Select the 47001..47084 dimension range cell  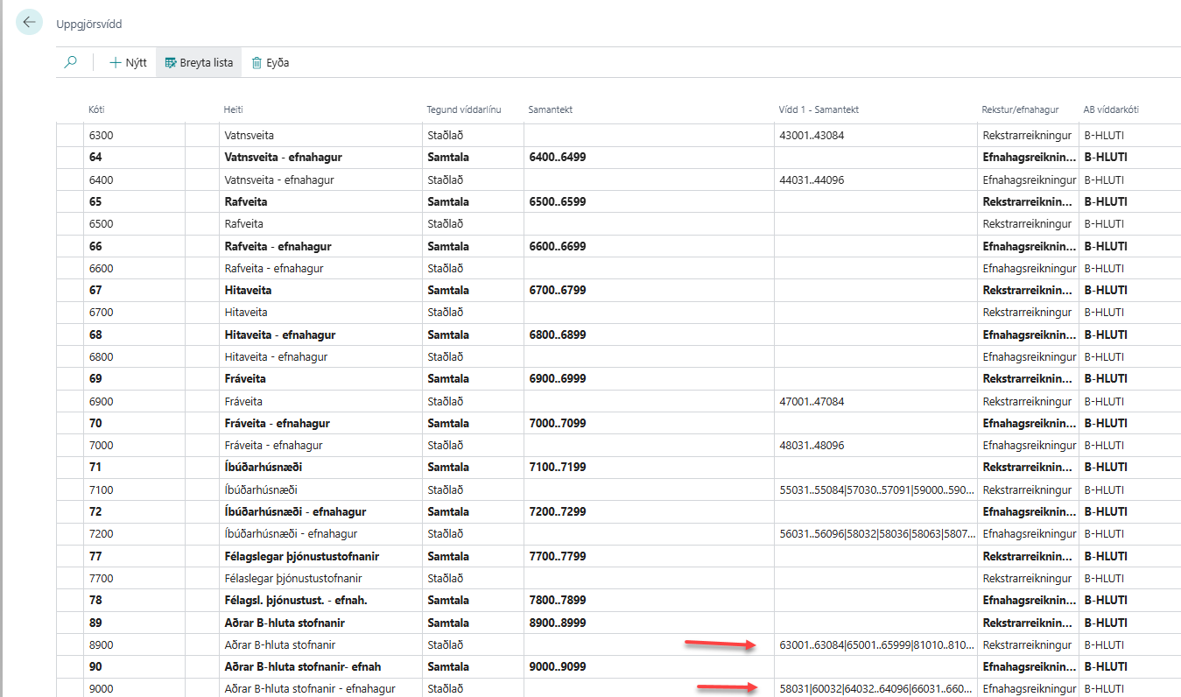pos(812,401)
